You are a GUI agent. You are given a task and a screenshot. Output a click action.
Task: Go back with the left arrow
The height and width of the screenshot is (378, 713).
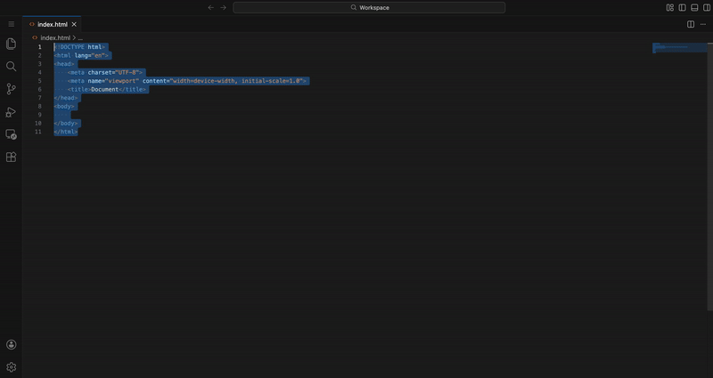[x=210, y=7]
